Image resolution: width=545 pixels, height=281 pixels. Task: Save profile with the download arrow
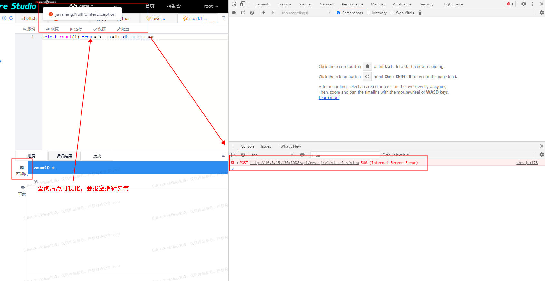pos(273,13)
